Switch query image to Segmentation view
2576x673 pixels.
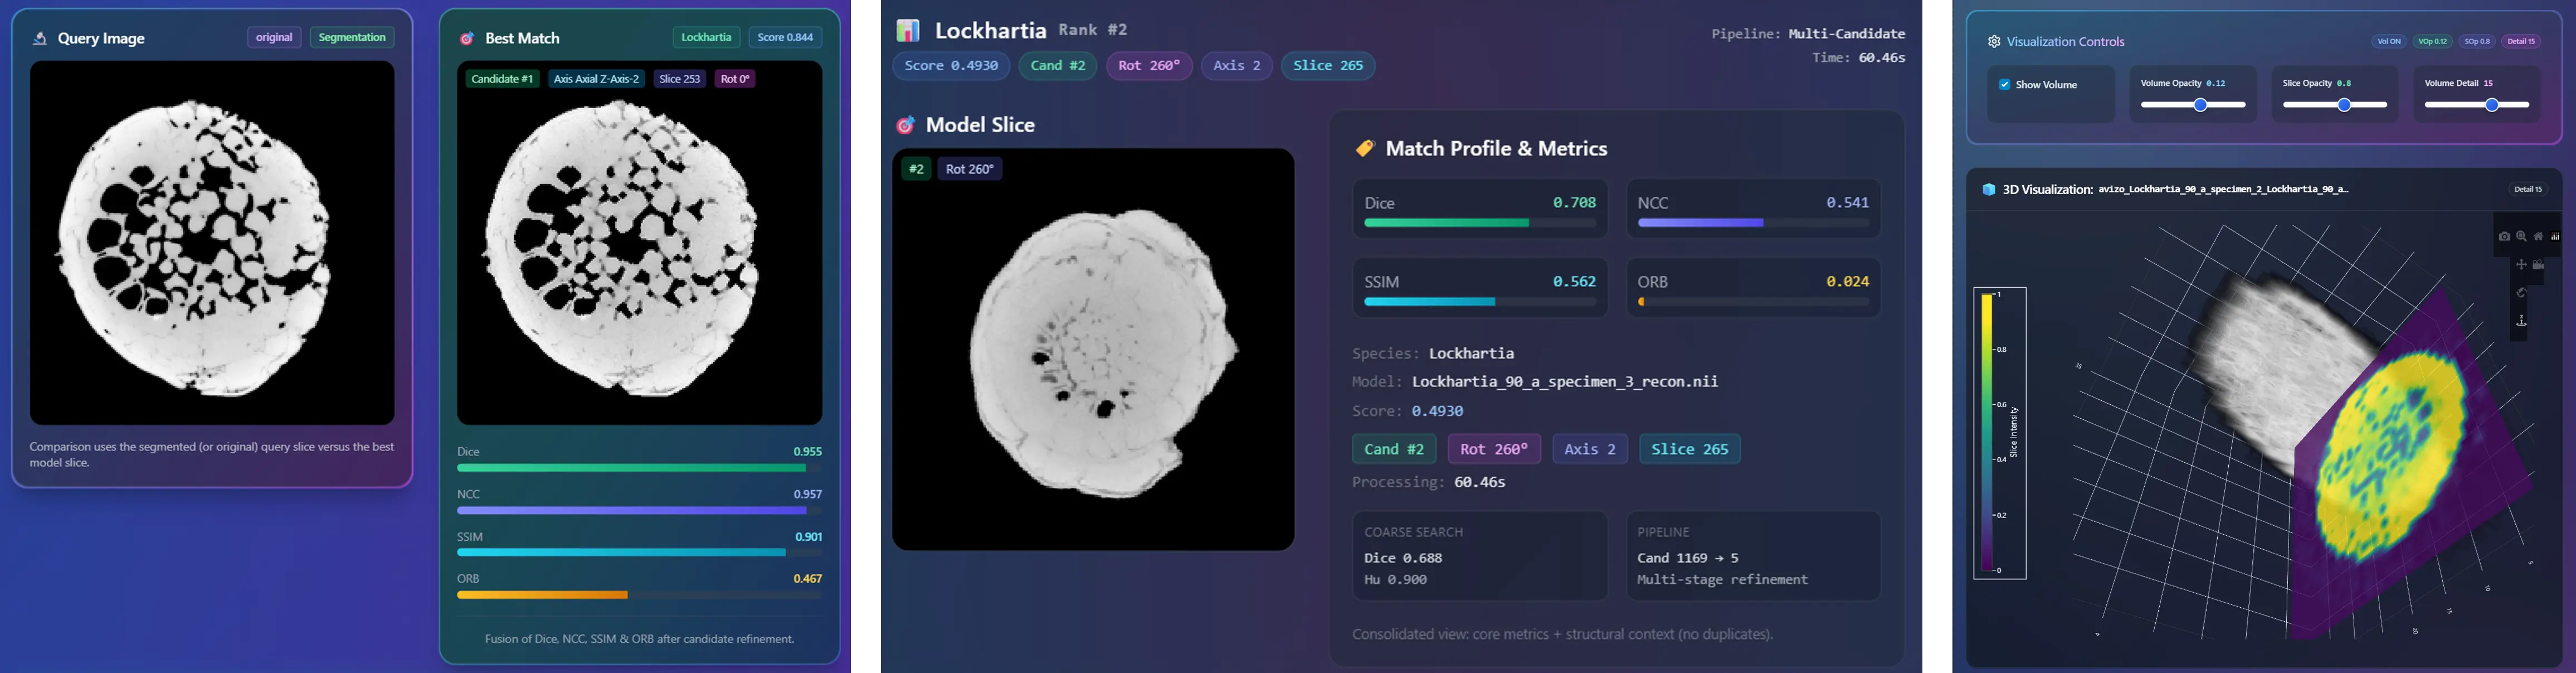[x=352, y=38]
